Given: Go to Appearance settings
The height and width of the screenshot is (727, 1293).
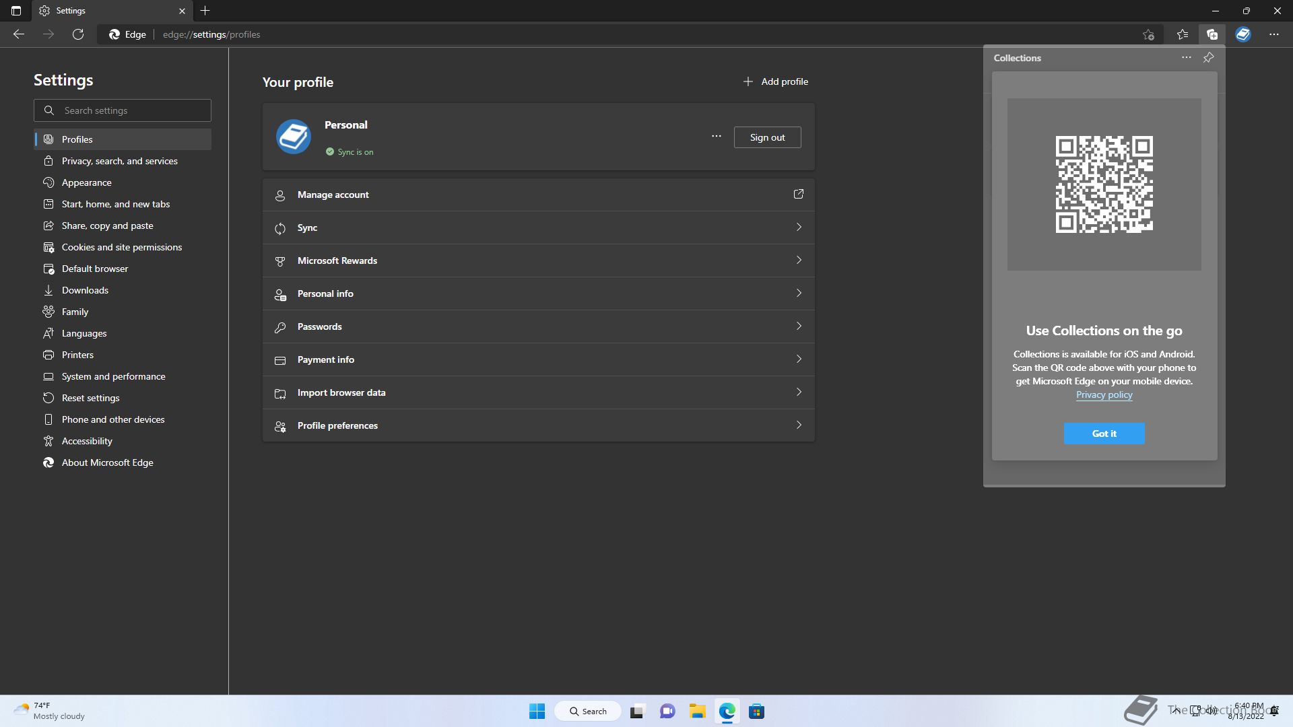Looking at the screenshot, I should 123,182.
